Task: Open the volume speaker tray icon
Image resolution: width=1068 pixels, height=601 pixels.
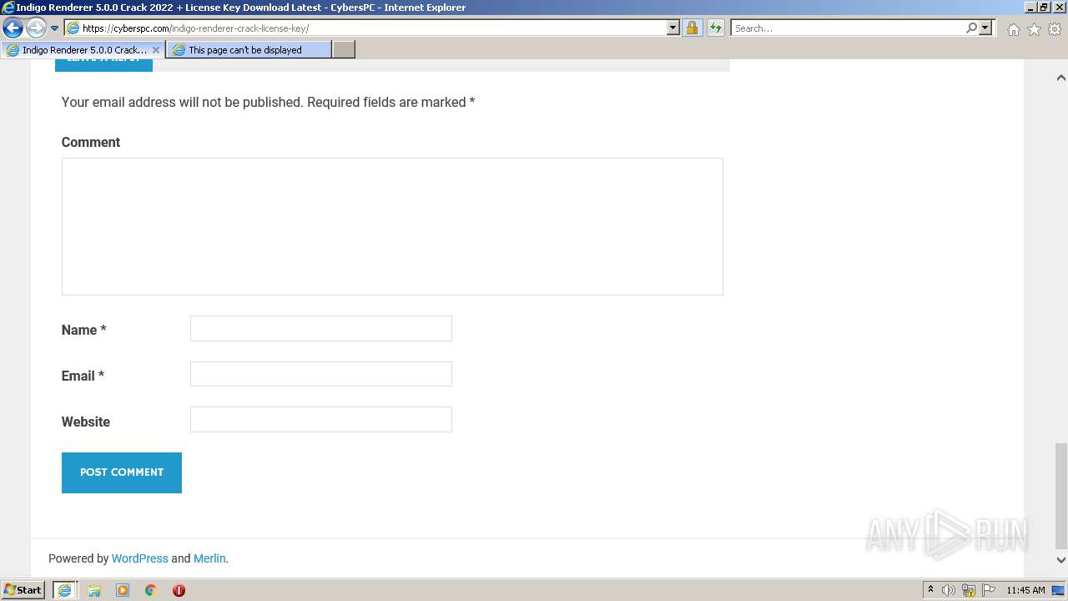Action: pos(949,590)
